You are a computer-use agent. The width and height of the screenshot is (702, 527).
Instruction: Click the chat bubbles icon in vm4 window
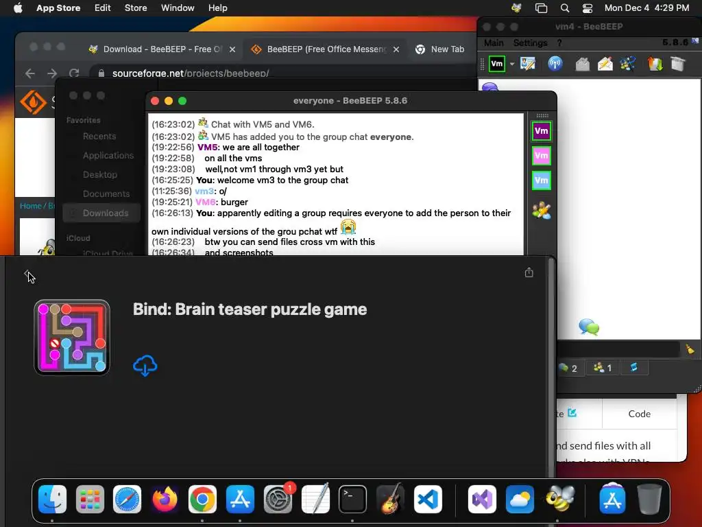point(589,327)
